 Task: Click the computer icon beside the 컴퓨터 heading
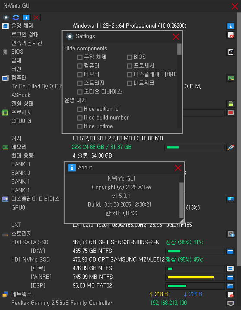point(5,78)
